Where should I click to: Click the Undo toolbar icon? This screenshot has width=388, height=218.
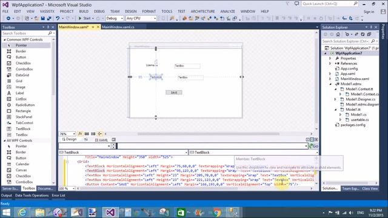(x=58, y=18)
